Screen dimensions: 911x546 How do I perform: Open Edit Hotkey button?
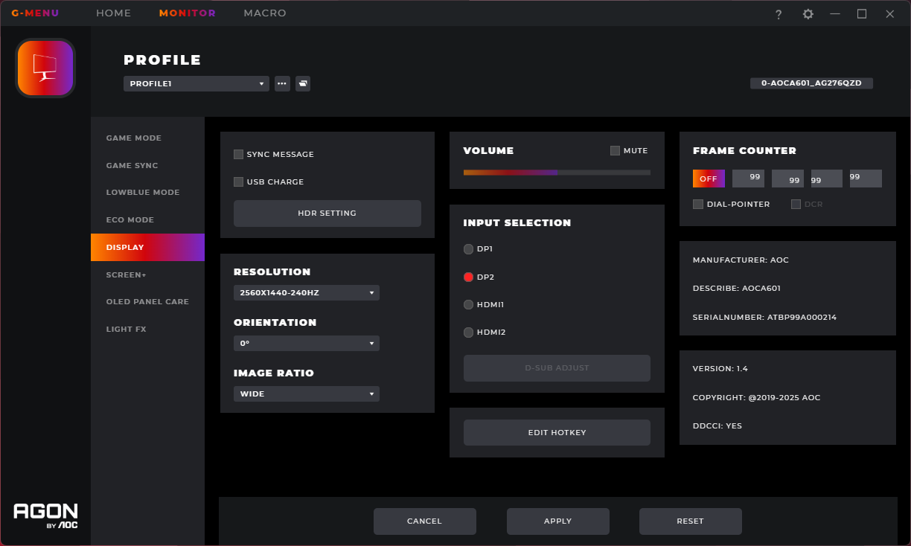click(x=557, y=433)
